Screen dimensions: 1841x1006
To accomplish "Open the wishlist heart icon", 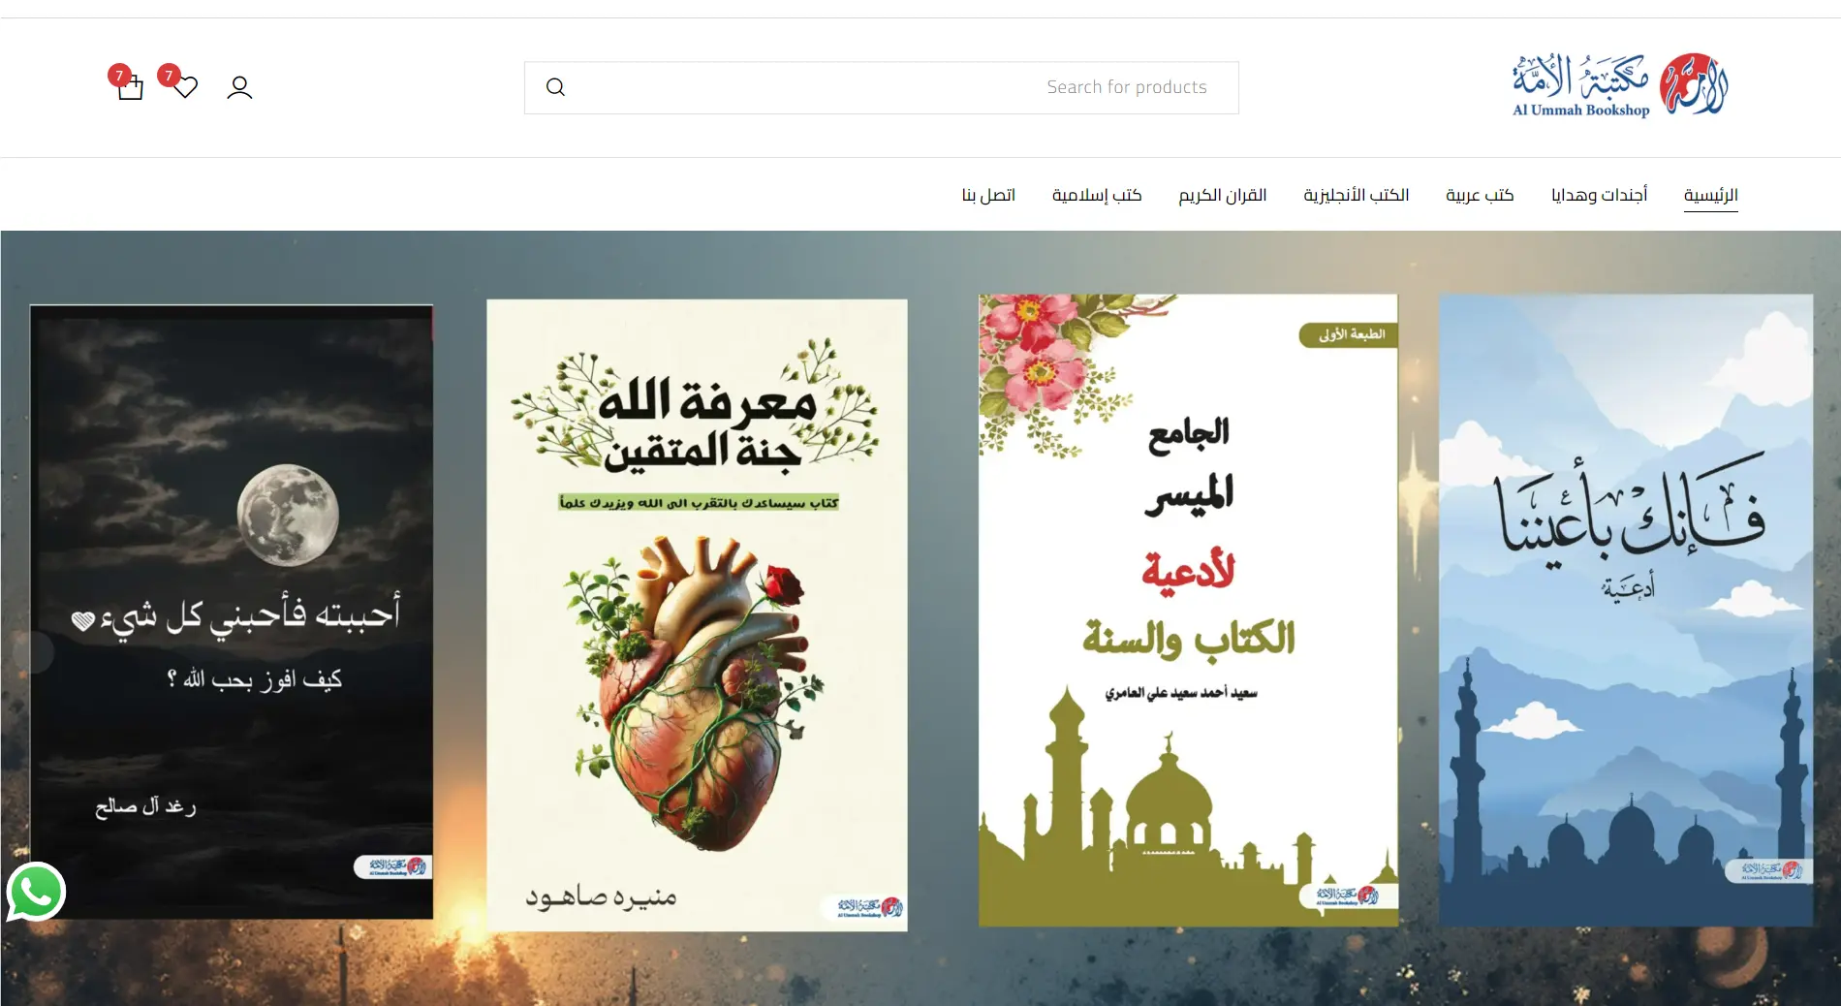I will tap(186, 88).
